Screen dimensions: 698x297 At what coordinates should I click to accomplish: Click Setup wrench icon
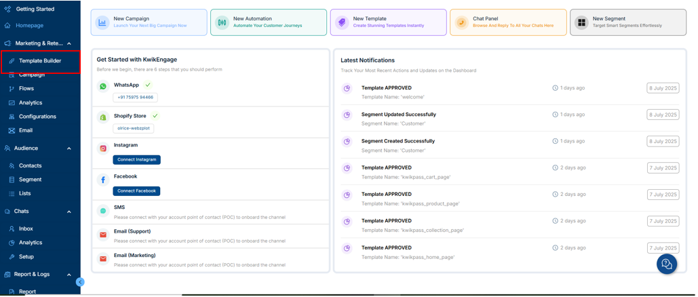click(x=12, y=257)
